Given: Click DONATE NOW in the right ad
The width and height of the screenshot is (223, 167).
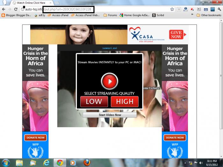Looking at the screenshot, I should (x=175, y=138).
